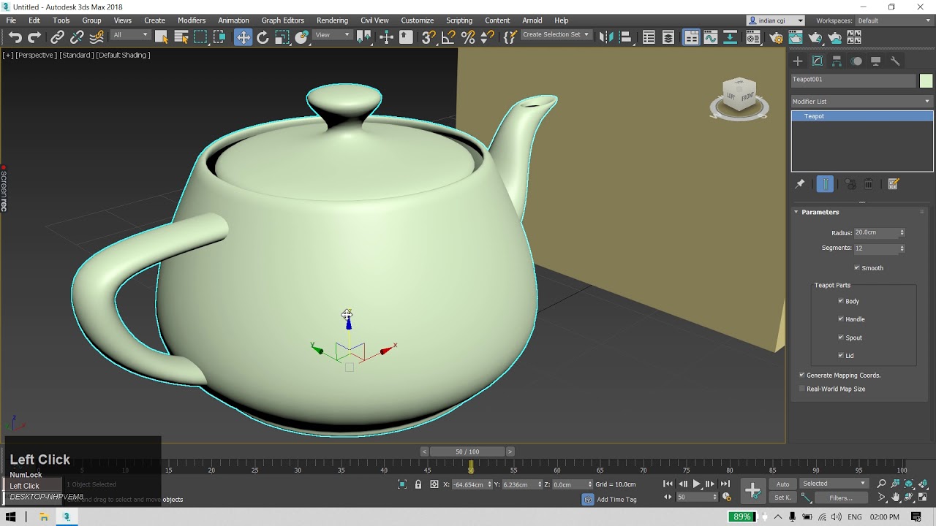Activate the Select and Scale tool
Image resolution: width=936 pixels, height=526 pixels.
click(x=282, y=37)
